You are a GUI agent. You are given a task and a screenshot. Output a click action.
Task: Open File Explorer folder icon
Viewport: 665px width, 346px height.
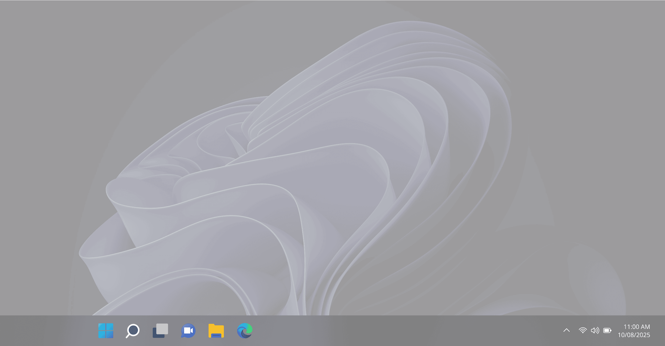pos(216,330)
